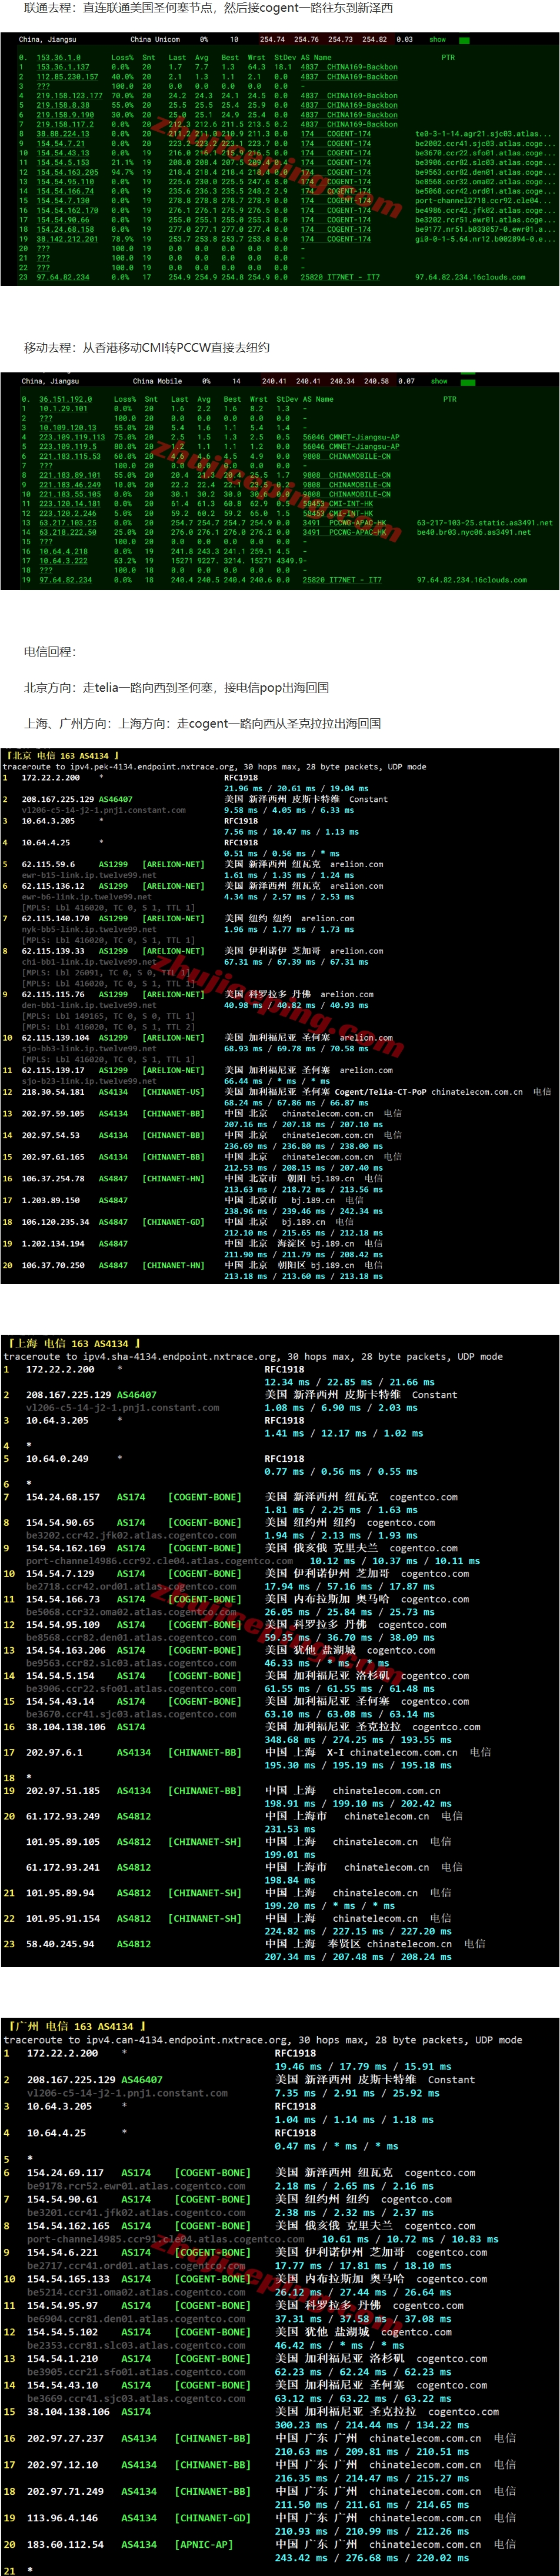
Task: Select hop IP '113.96.4.146'
Action: tap(63, 2518)
